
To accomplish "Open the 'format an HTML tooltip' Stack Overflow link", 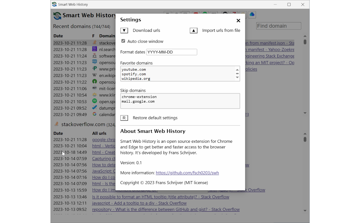I will 161,197.
